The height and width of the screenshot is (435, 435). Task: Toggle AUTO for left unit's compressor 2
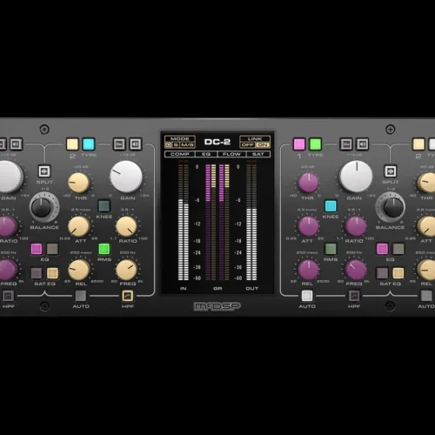pyautogui.click(x=81, y=296)
